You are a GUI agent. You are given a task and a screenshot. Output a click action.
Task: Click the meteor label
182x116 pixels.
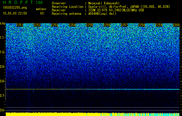point(41,9)
